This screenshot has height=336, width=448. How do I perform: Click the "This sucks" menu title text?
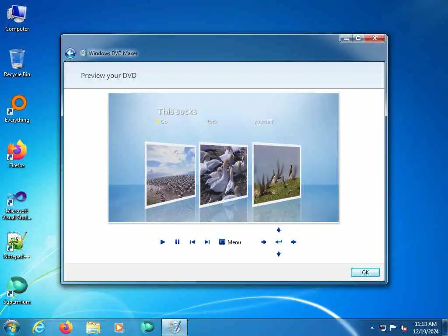pos(178,112)
